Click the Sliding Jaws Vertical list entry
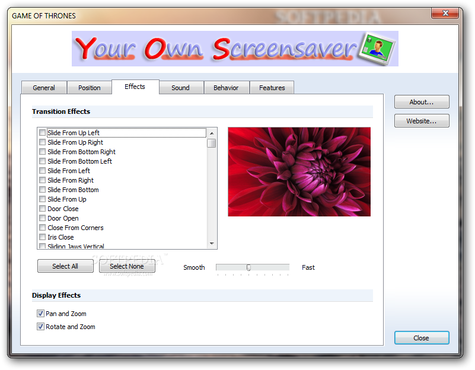The height and width of the screenshot is (370, 475). click(76, 247)
